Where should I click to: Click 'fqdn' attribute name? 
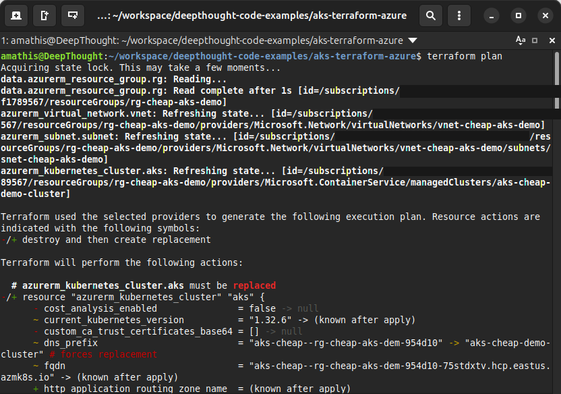coord(55,366)
